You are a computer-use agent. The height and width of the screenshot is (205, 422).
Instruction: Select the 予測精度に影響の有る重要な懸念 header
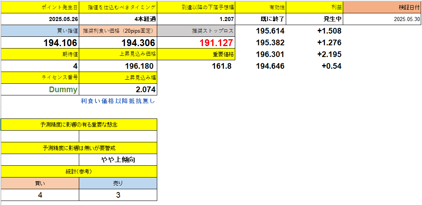tap(79, 125)
